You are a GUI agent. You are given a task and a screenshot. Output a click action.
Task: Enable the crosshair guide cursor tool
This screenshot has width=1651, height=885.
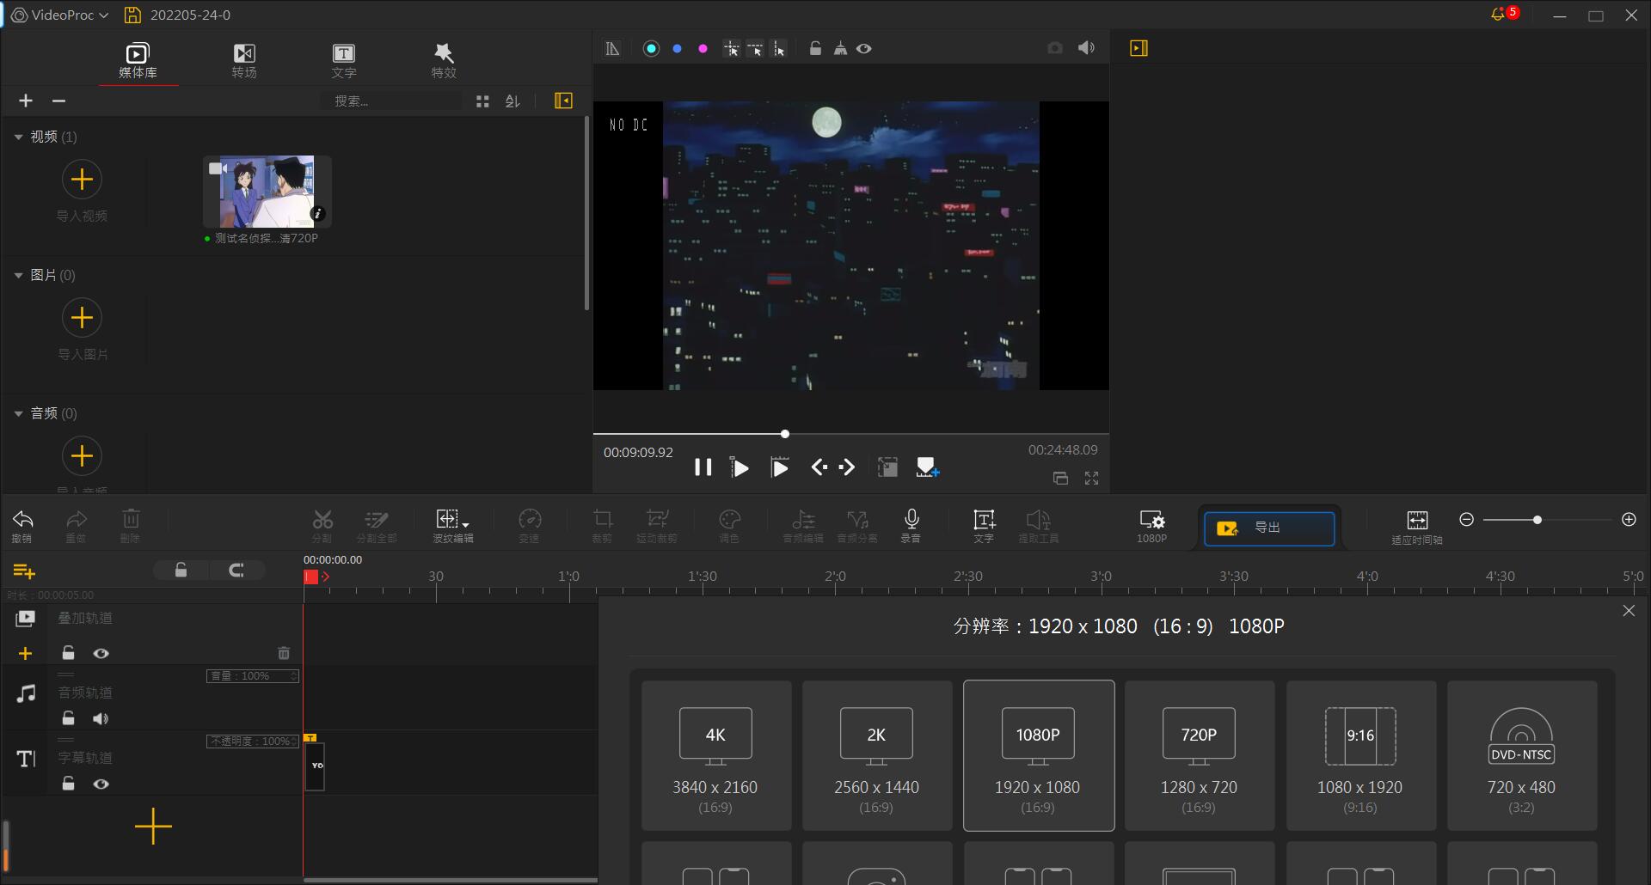(731, 49)
